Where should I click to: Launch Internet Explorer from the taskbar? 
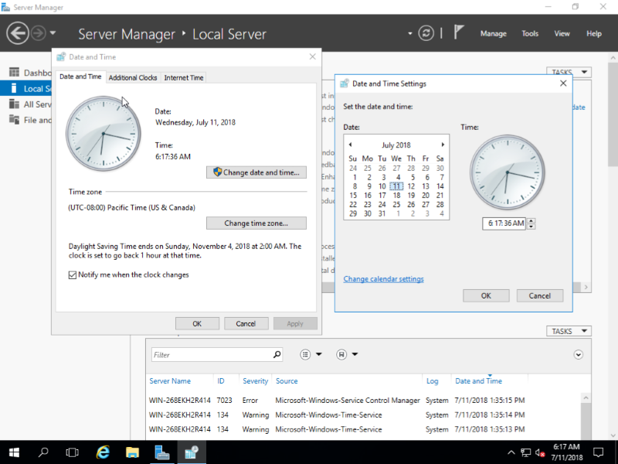103,452
